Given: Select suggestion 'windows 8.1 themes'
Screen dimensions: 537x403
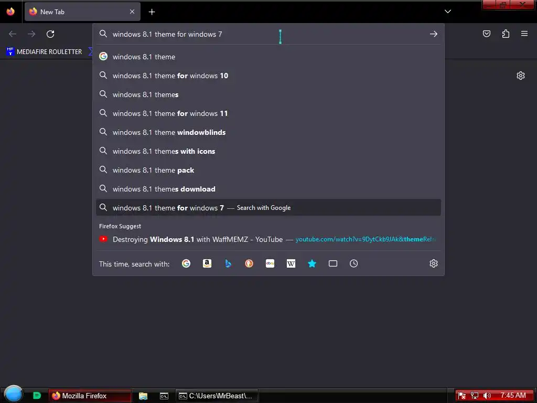Looking at the screenshot, I should click(268, 94).
